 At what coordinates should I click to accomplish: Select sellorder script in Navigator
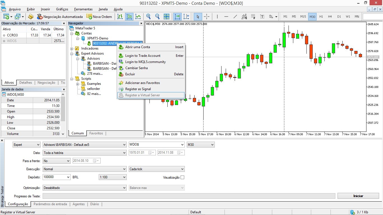93,89
